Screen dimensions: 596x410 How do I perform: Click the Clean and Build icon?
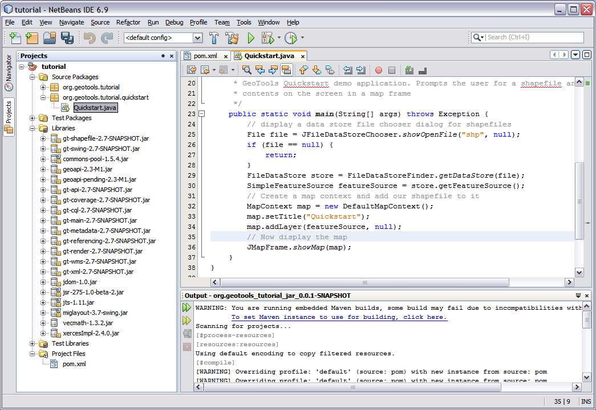(x=232, y=38)
